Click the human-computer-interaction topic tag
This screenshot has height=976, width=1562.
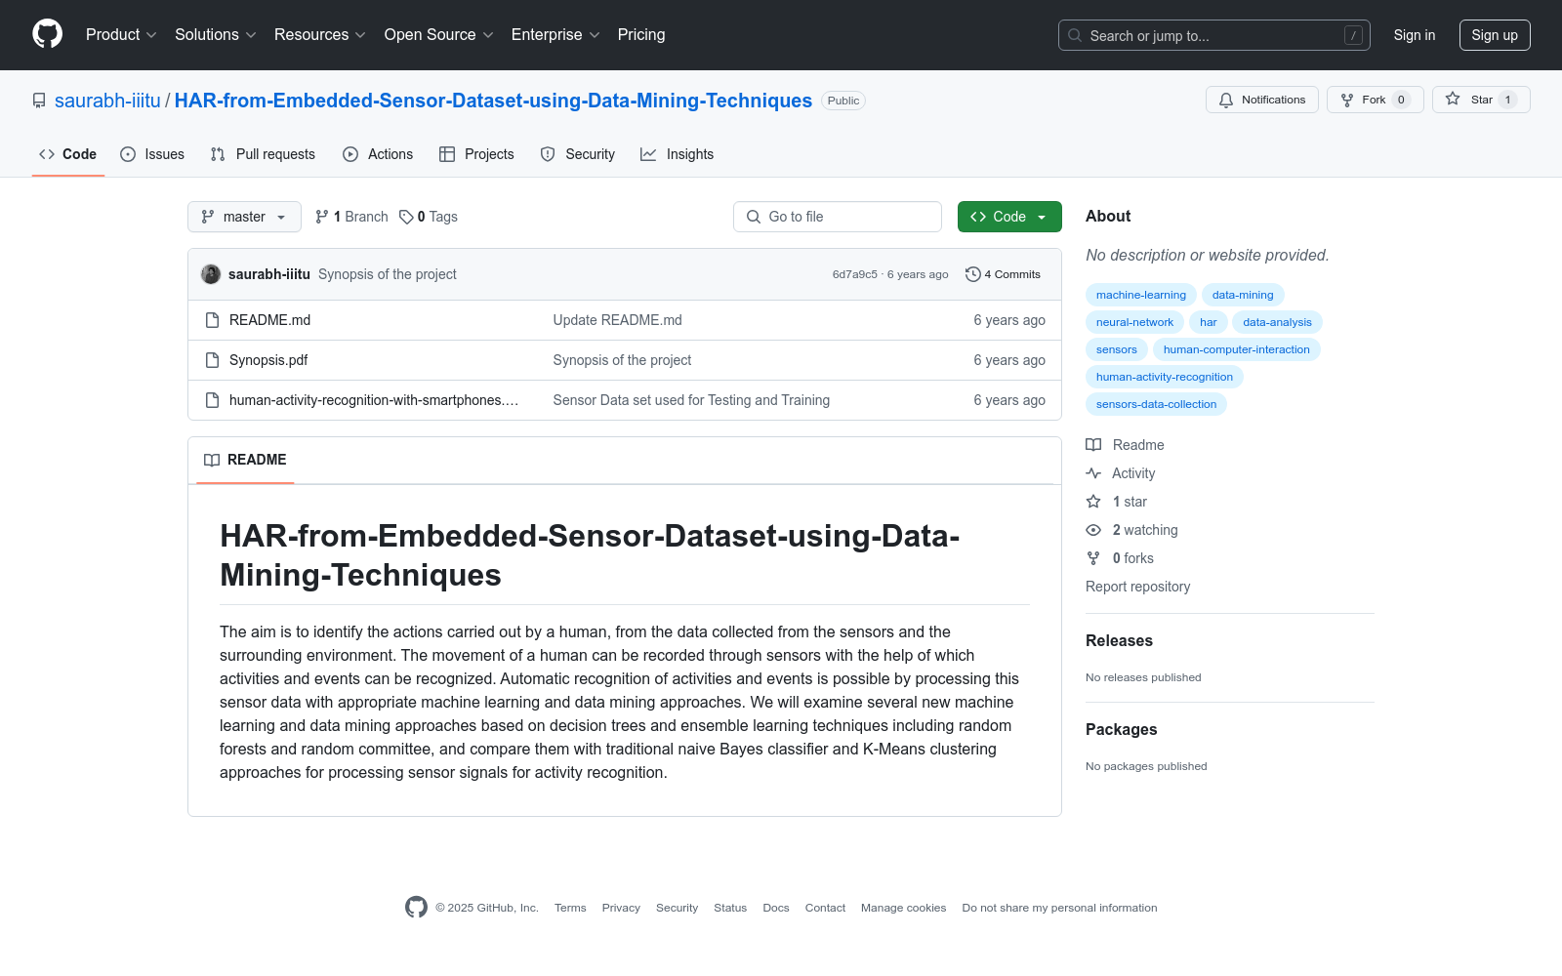[x=1237, y=349]
